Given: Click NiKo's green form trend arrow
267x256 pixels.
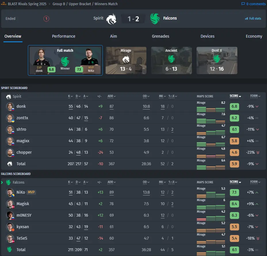Looking at the screenshot, I should coord(257,193).
